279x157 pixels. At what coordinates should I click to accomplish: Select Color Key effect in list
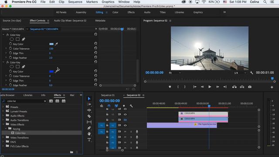pos(20,133)
